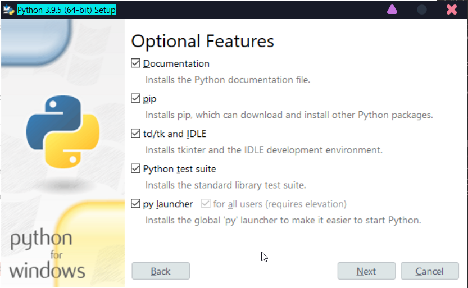468x288 pixels.
Task: Cancel the Python setup
Action: pos(429,271)
